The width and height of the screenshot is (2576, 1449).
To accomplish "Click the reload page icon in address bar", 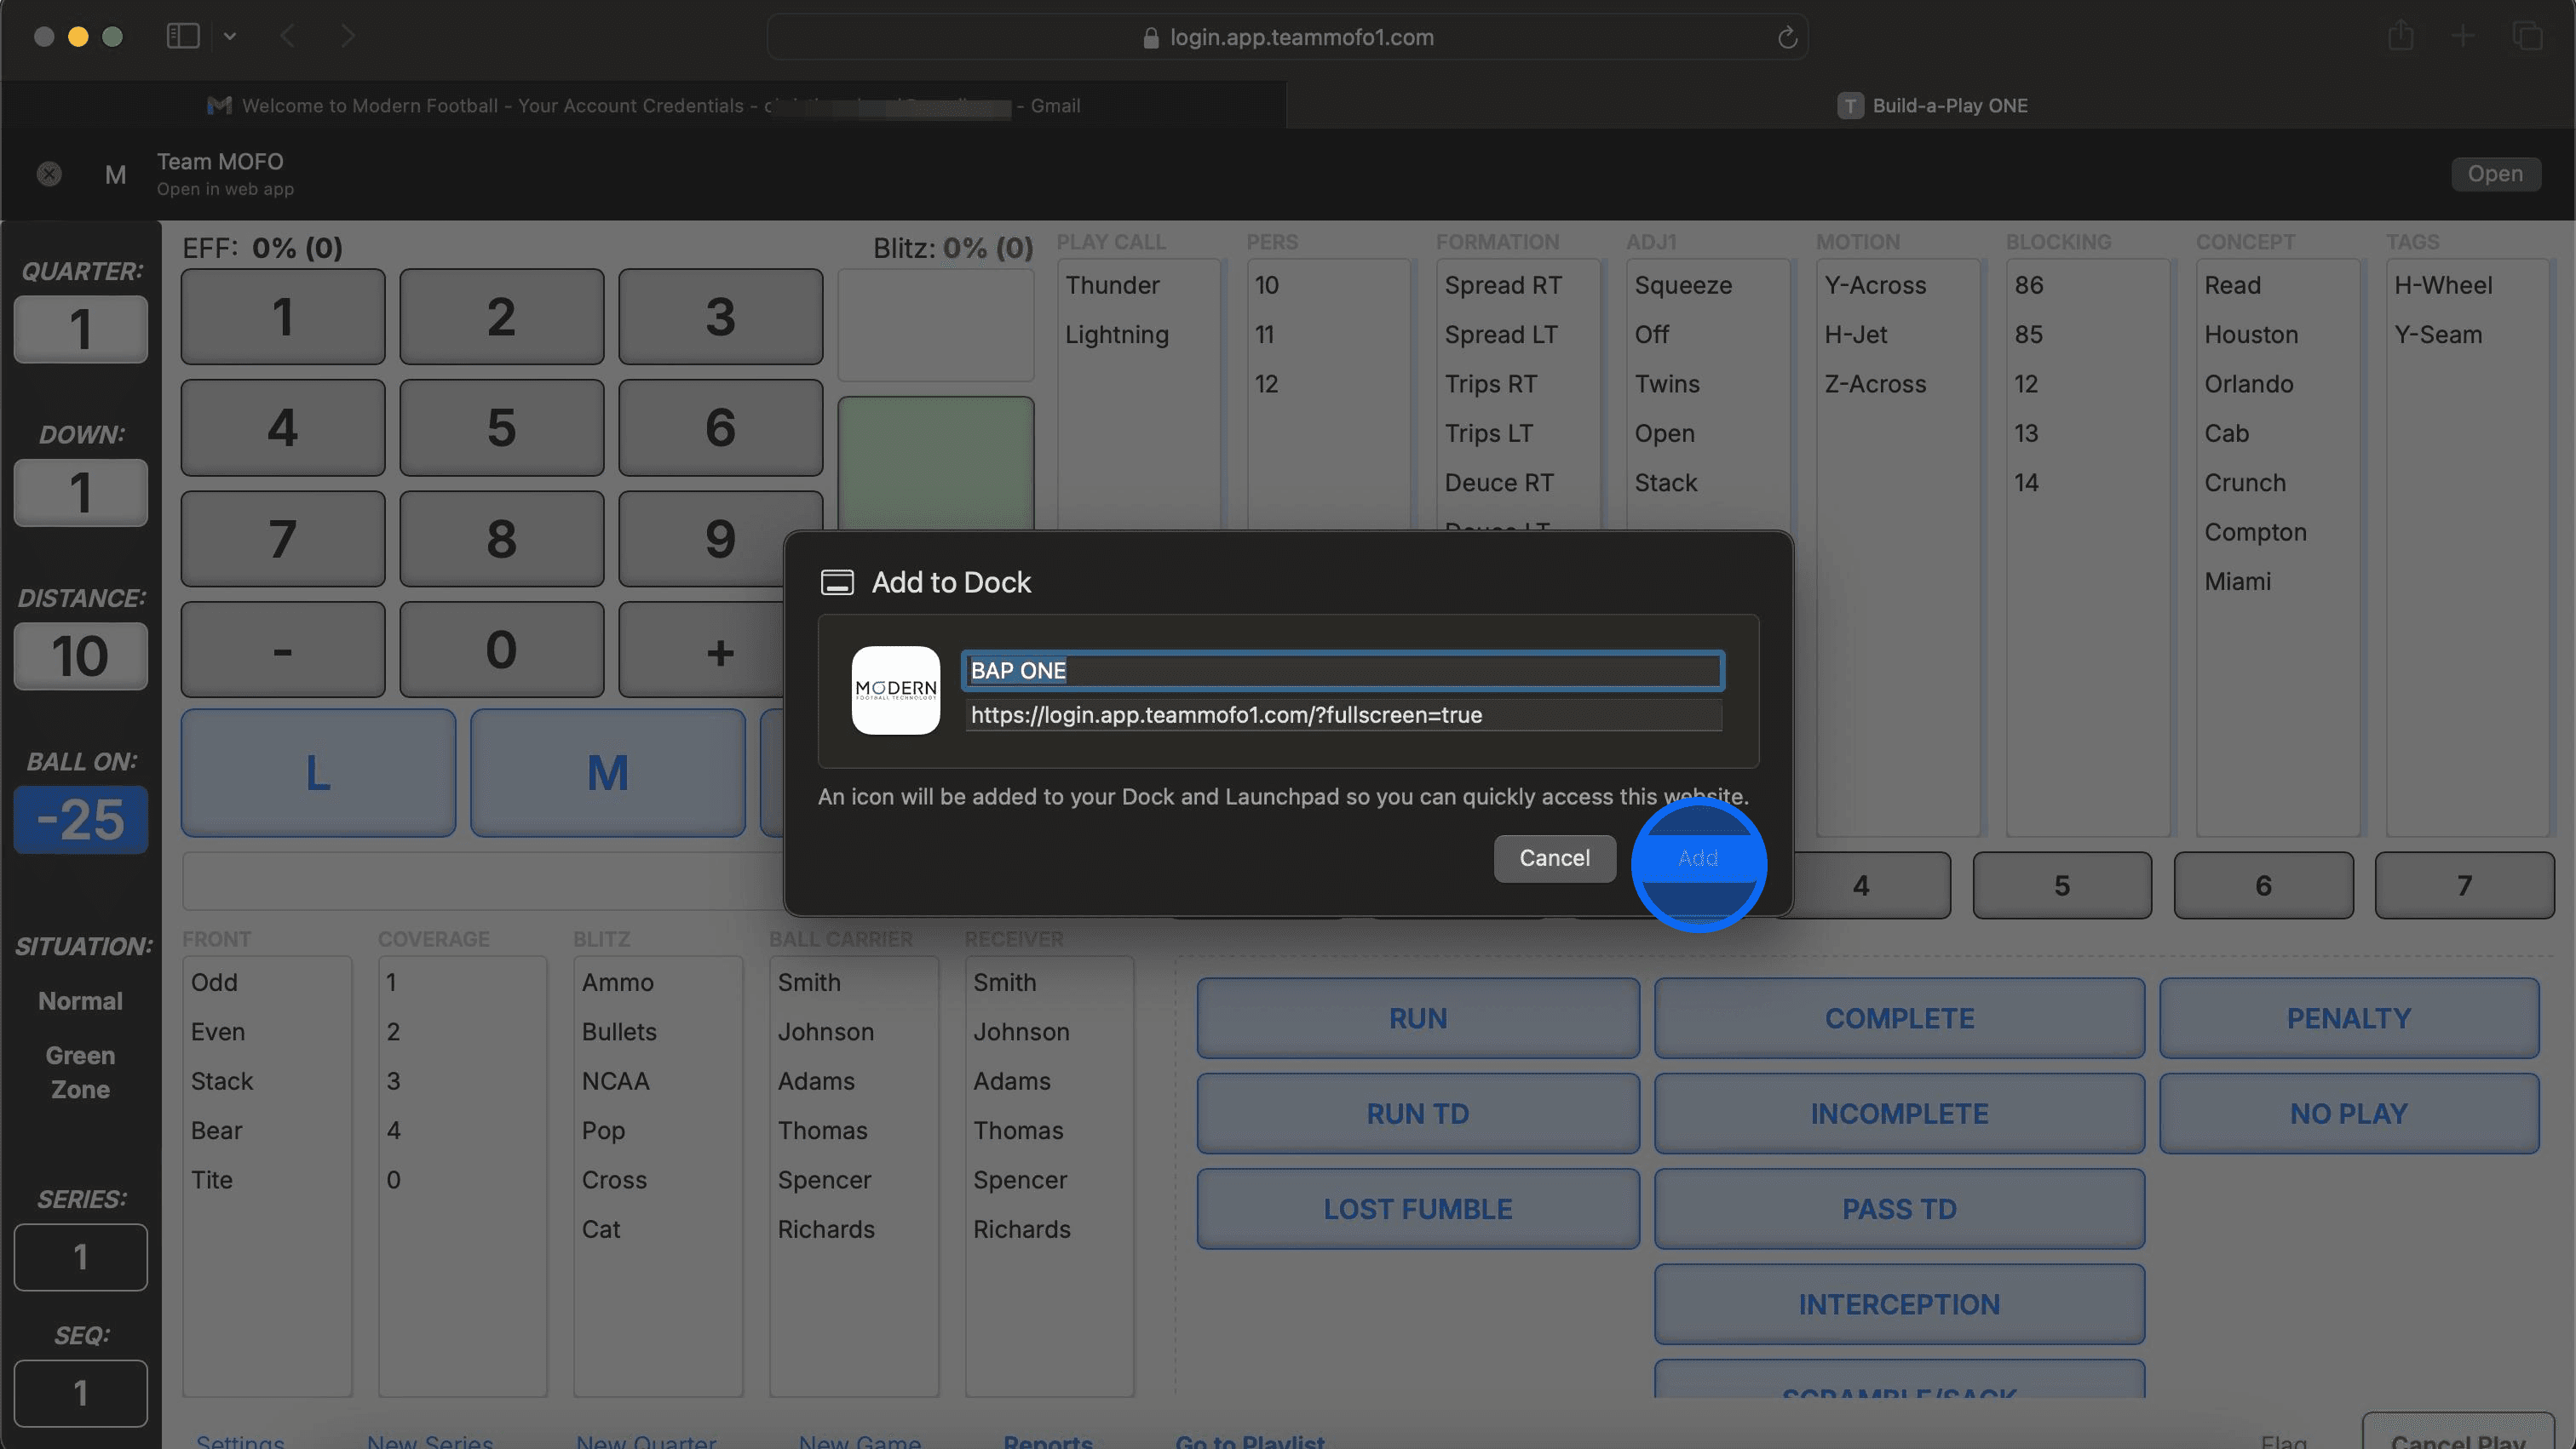I will (1787, 38).
